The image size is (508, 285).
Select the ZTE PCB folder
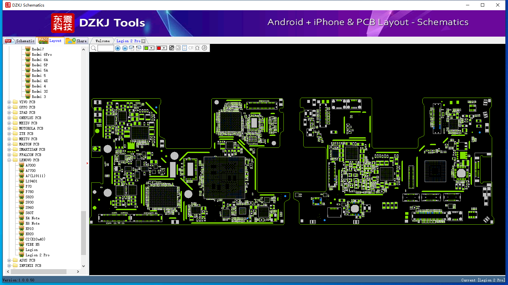[x=26, y=134]
